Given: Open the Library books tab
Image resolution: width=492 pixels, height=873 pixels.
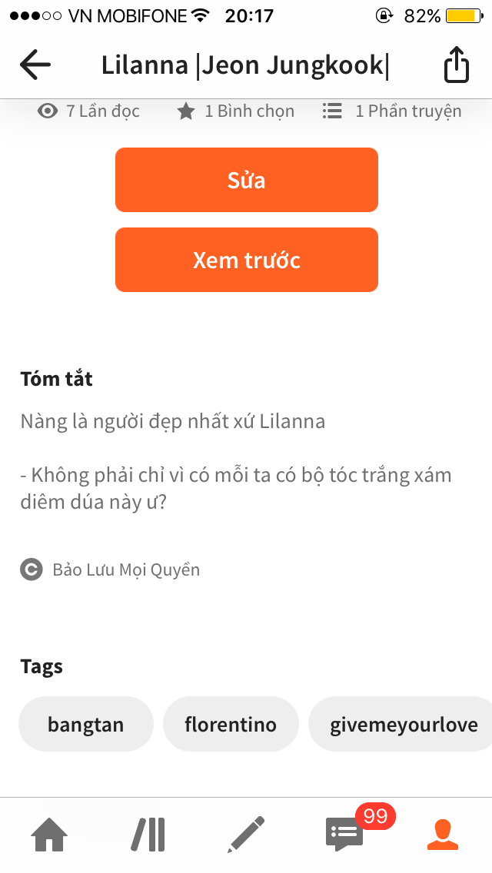Looking at the screenshot, I should click(148, 835).
